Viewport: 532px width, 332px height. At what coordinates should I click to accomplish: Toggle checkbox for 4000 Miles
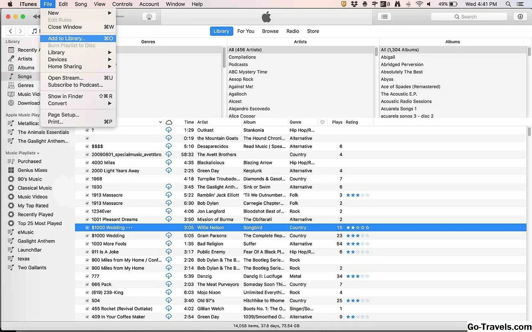click(87, 163)
